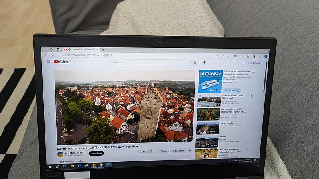This screenshot has width=319, height=179.
Task: Focus the Suchen search field
Action: pos(151,62)
